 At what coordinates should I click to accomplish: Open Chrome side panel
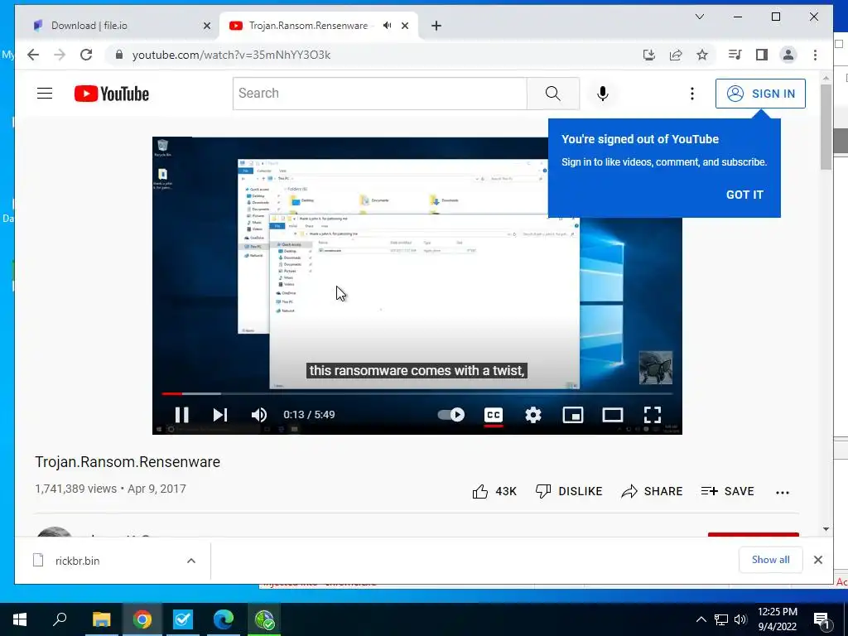click(x=762, y=55)
